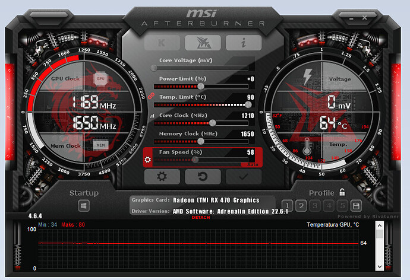
Task: Close the Afterburner window
Action: click(364, 18)
